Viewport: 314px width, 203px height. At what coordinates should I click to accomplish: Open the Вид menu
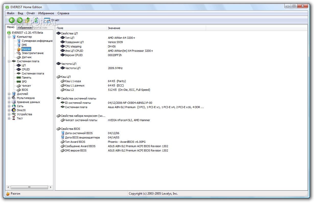click(20, 13)
